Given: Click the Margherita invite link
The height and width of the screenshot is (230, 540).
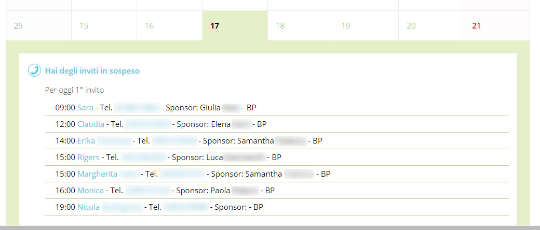Looking at the screenshot, I should click(98, 174).
